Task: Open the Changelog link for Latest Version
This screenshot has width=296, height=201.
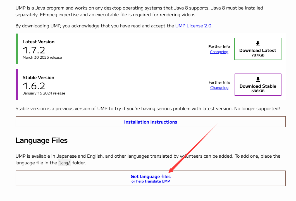Action: (219, 52)
